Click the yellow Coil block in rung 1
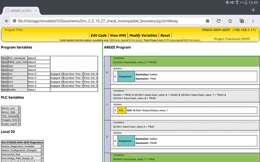The image size is (260, 162). click(x=122, y=111)
